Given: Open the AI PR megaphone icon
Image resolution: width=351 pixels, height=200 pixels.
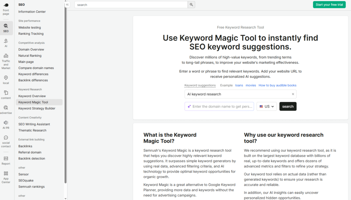Looking at the screenshot, I should (x=6, y=123).
